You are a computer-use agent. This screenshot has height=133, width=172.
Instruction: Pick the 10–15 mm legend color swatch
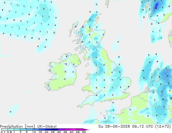(36, 129)
